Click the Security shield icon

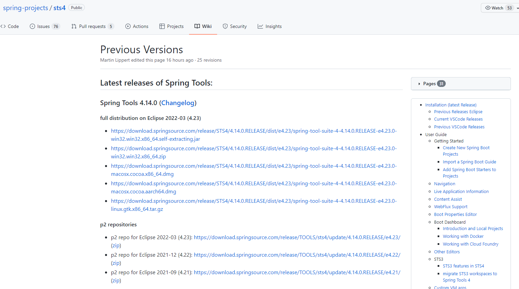[225, 26]
